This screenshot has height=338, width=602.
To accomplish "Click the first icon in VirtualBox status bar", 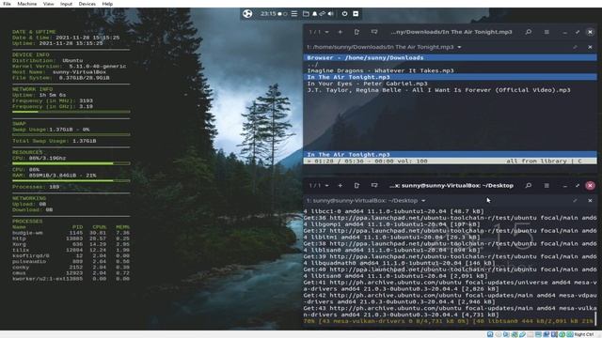I will tap(490, 334).
